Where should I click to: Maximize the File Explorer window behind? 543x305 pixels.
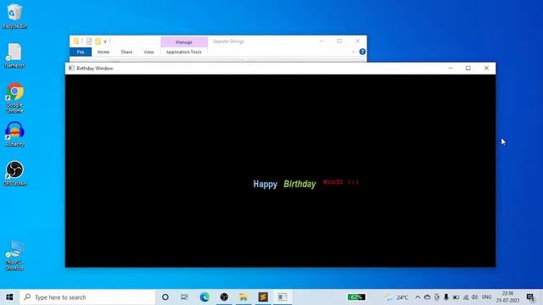pyautogui.click(x=339, y=42)
